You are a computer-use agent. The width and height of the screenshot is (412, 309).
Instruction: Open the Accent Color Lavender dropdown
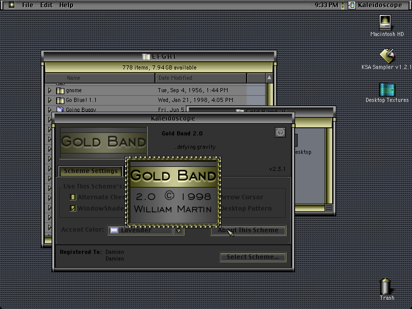point(140,230)
